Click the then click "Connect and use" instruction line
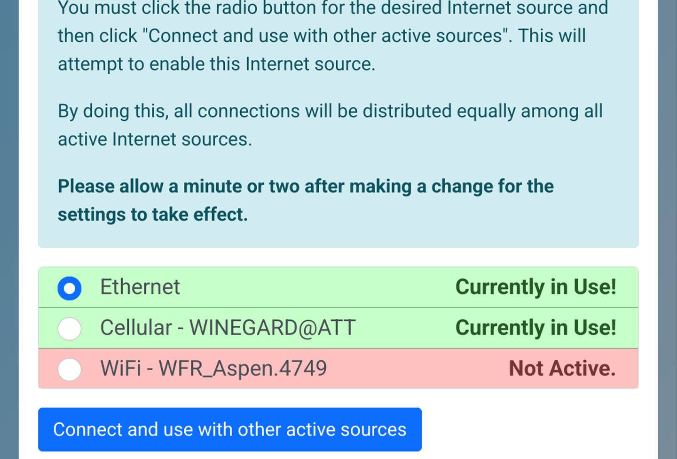 [322, 36]
